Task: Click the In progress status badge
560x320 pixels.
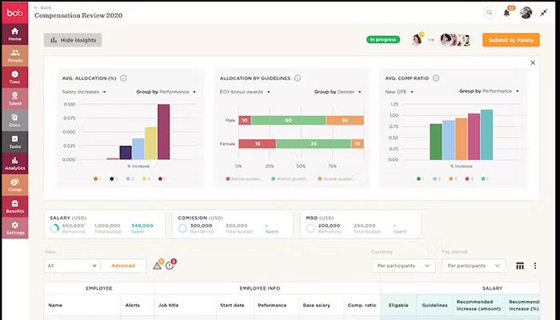Action: [383, 40]
